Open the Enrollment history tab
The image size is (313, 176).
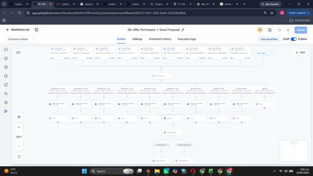tap(160, 39)
